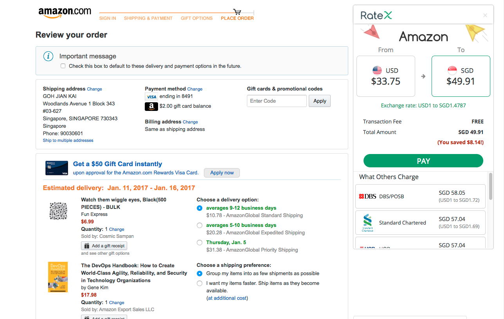Click the blue info icon beside Important message
Image resolution: width=504 pixels, height=319 pixels.
point(48,56)
